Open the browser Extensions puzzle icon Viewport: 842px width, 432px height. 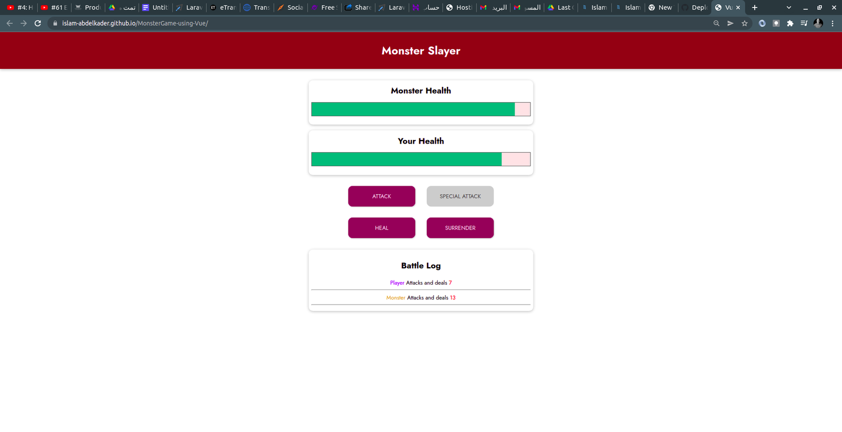point(790,23)
